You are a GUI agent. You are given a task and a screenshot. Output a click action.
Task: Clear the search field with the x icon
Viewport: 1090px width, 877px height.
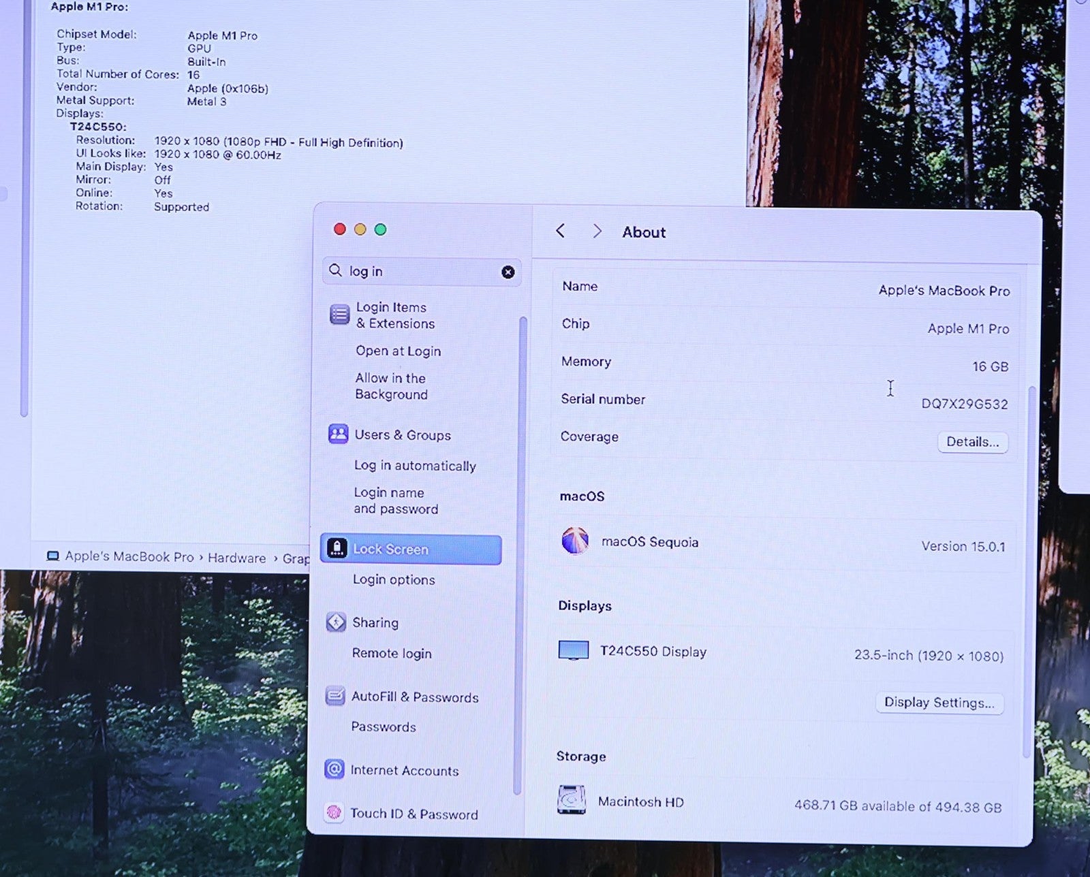coord(508,272)
